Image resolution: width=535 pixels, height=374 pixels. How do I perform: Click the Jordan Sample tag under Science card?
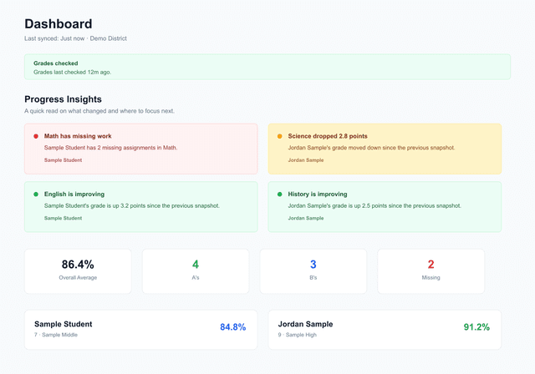pyautogui.click(x=306, y=160)
